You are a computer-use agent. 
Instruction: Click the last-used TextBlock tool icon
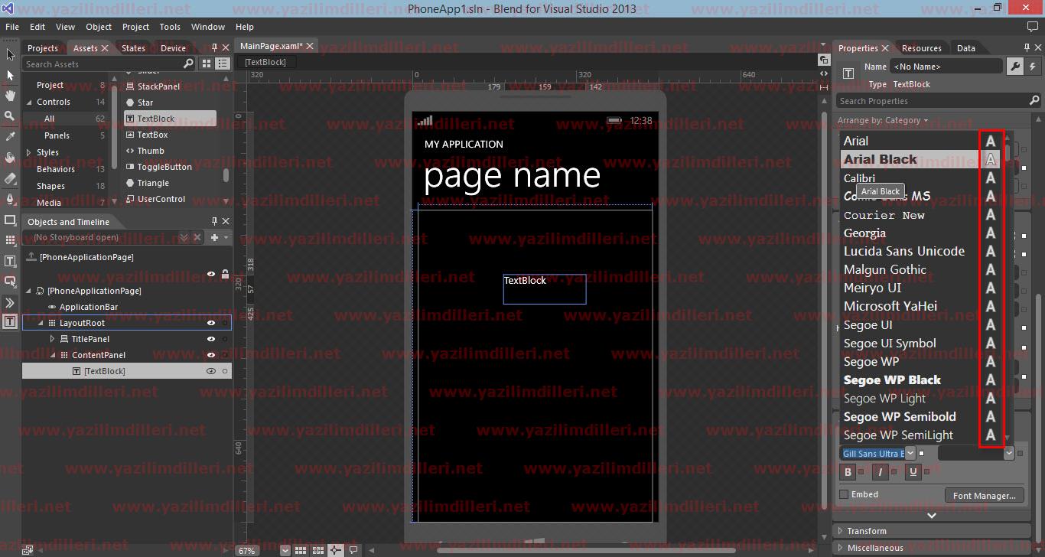pos(10,321)
